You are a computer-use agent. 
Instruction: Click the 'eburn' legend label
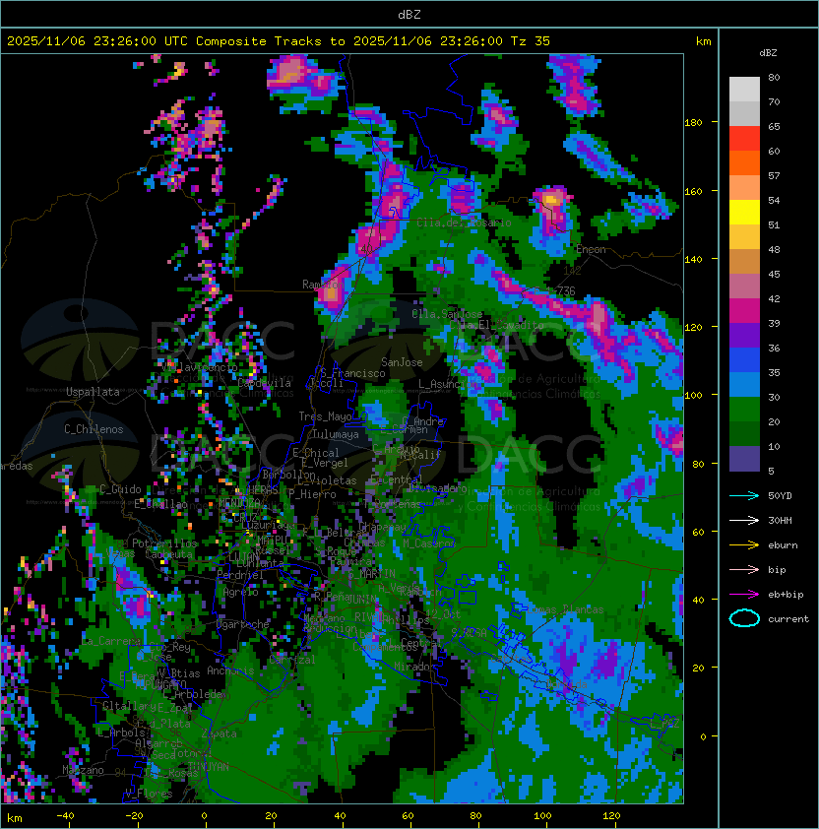click(x=783, y=545)
